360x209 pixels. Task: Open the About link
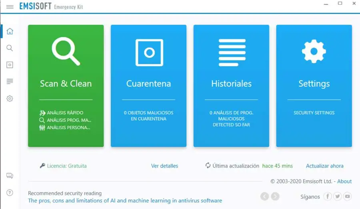click(x=344, y=181)
